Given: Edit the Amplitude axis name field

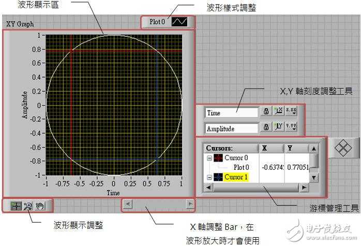Looking at the screenshot, I should pos(231,128).
